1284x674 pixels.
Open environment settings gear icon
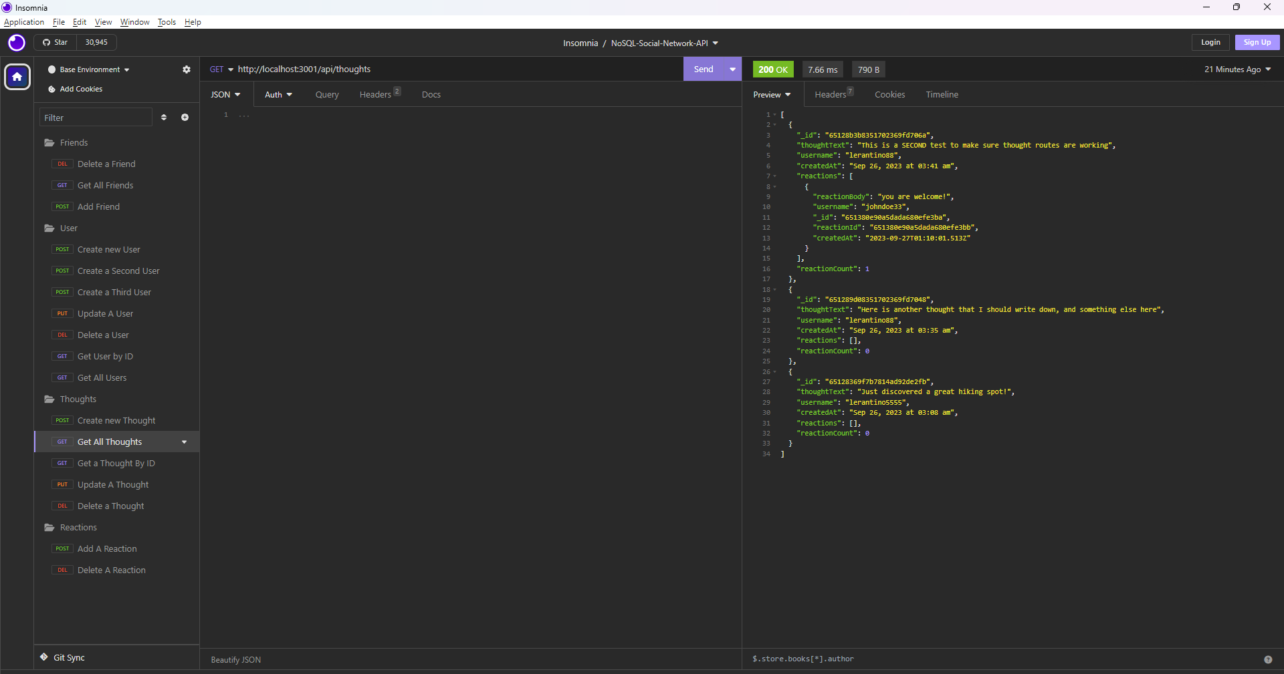click(187, 69)
